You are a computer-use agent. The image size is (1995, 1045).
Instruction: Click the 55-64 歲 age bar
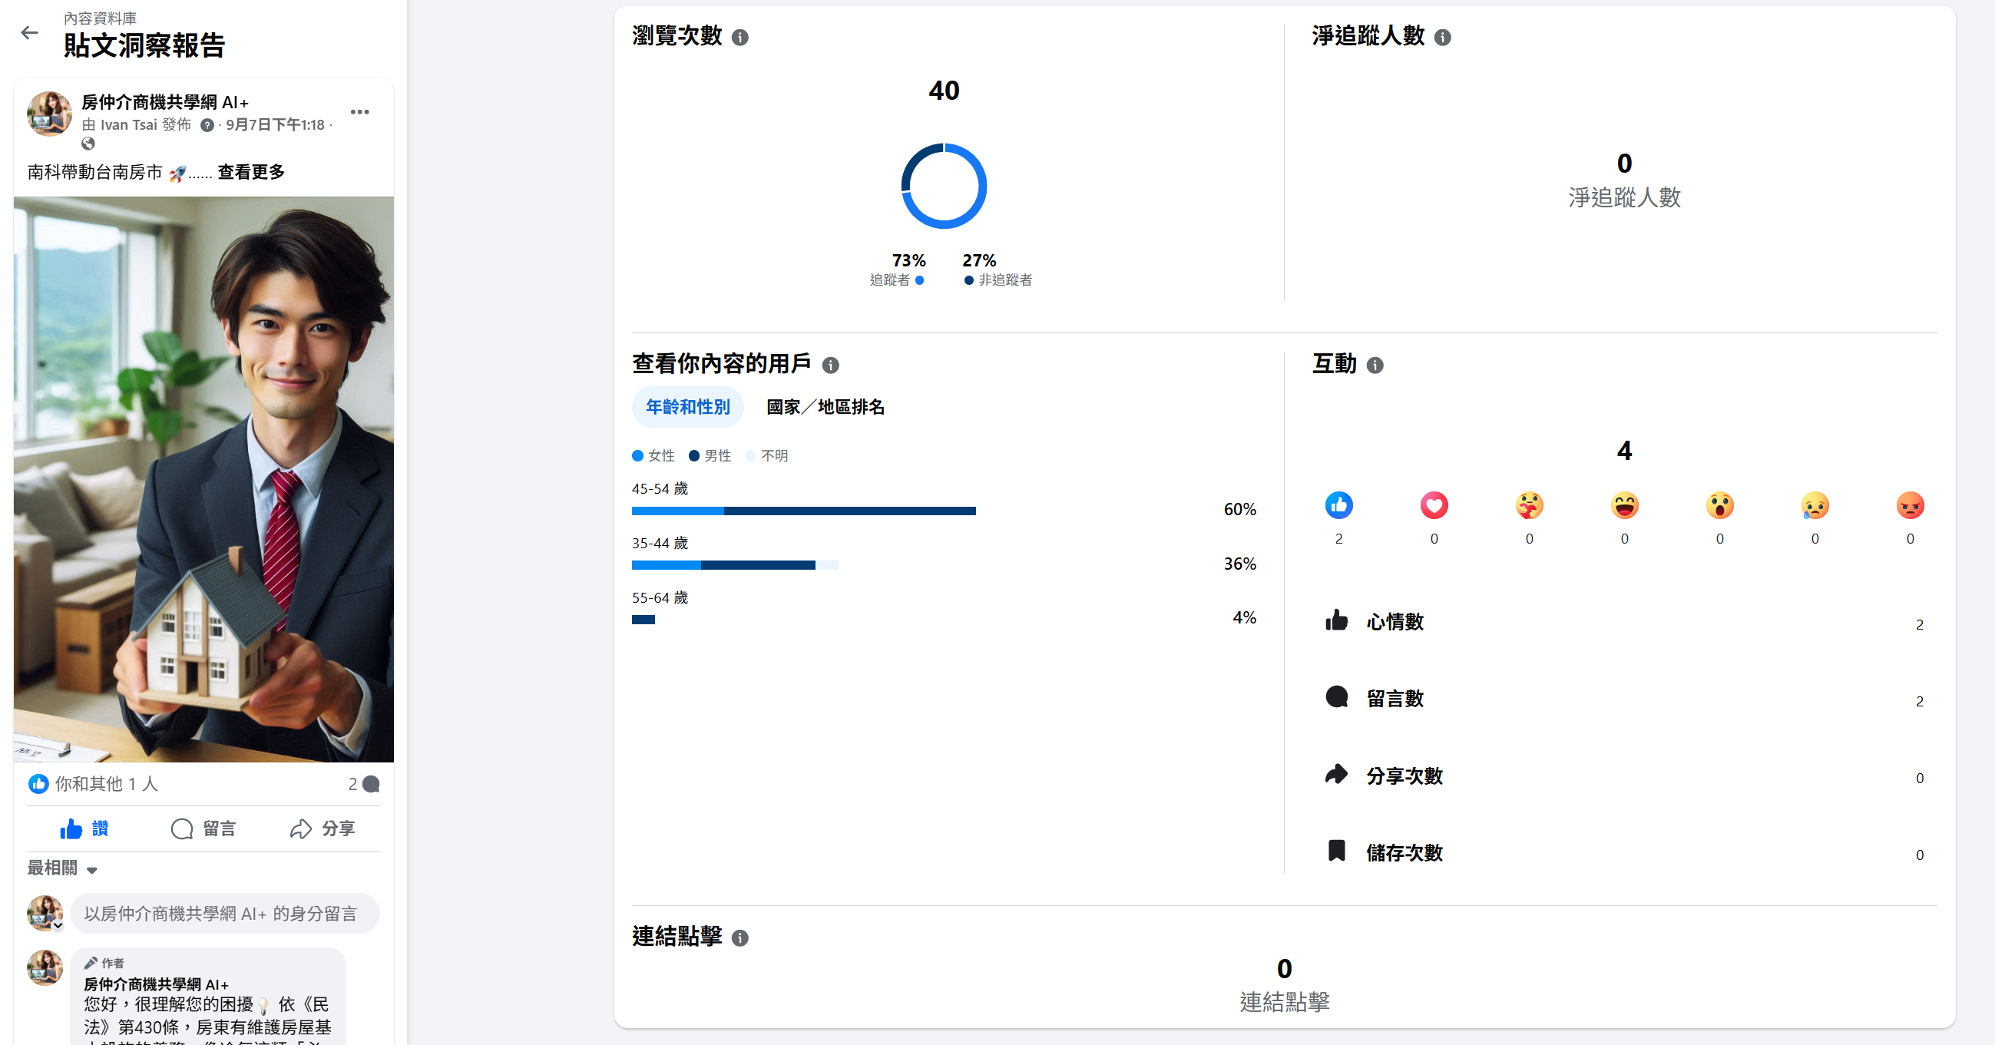click(x=643, y=620)
